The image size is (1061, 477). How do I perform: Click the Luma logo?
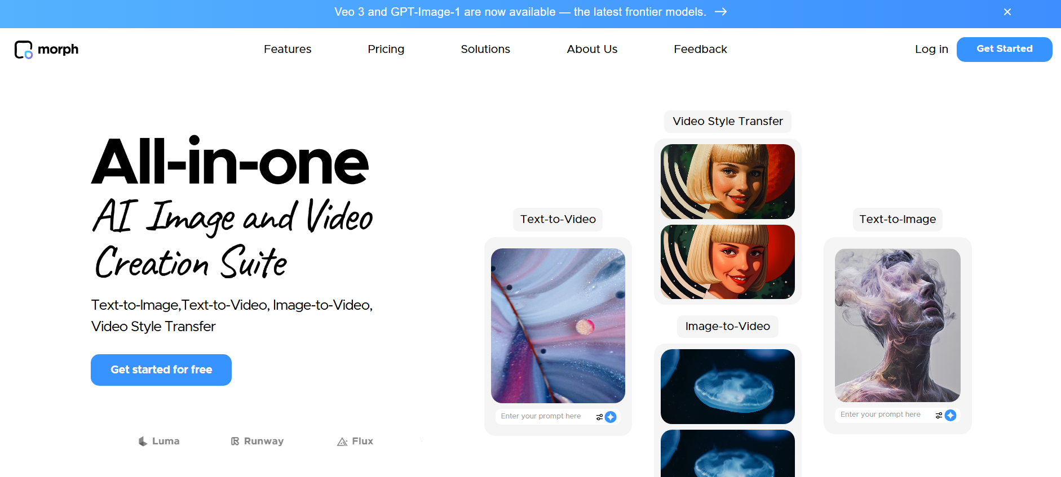tap(159, 442)
